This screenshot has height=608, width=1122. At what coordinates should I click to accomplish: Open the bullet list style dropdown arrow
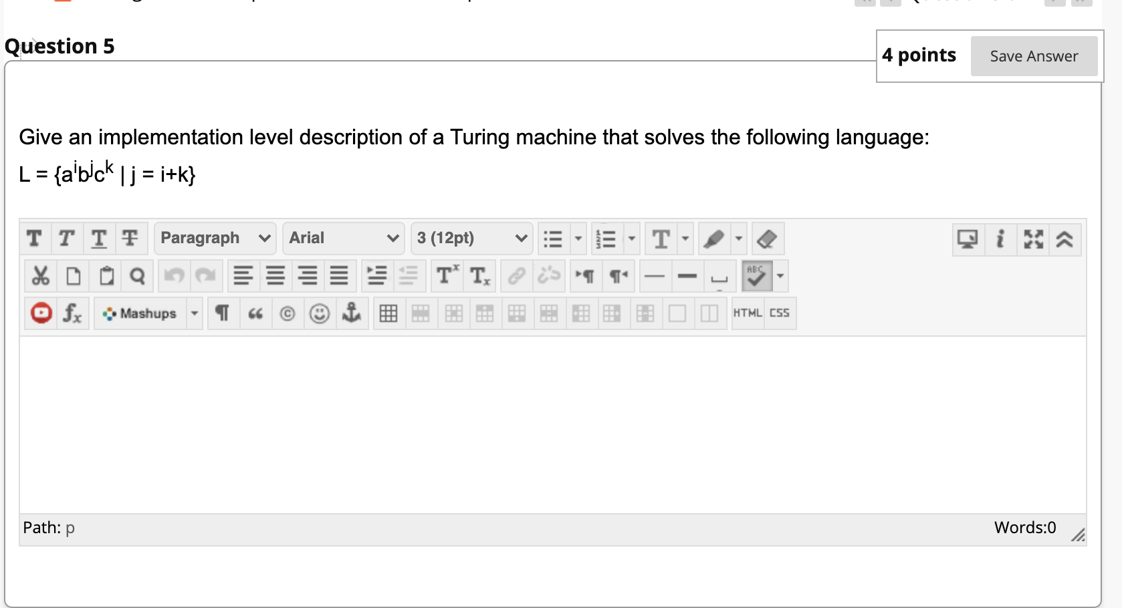coord(578,239)
